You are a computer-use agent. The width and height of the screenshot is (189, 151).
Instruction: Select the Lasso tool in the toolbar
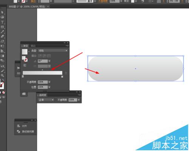(x=2, y=17)
